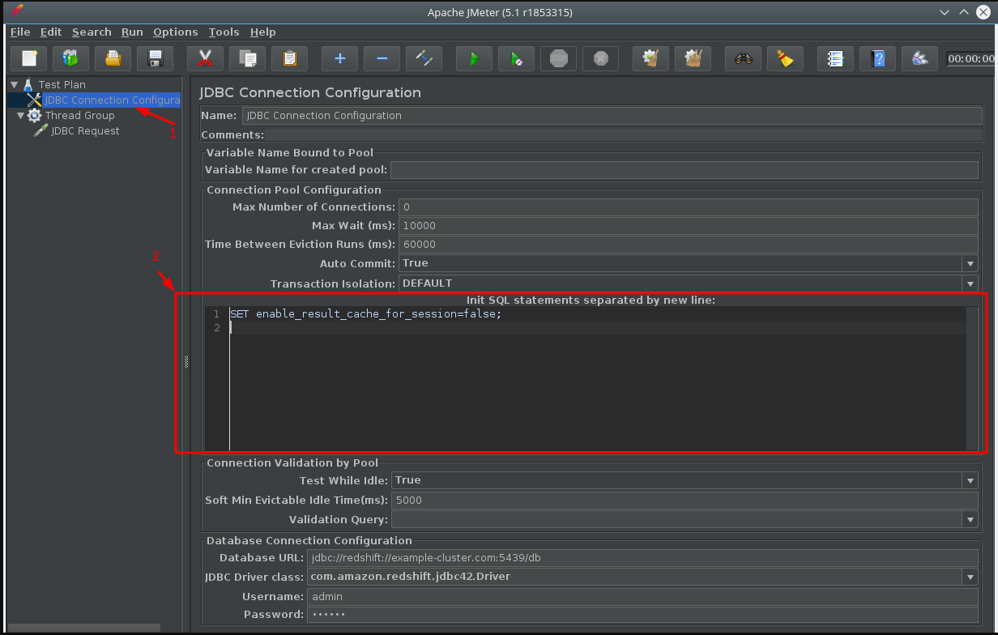Open the Run menu
998x635 pixels.
tap(132, 32)
